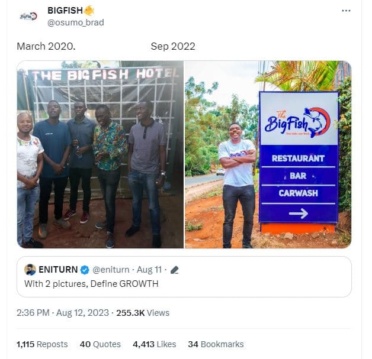Image resolution: width=372 pixels, height=359 pixels.
Task: Open the three-dot more options menu
Action: (346, 11)
